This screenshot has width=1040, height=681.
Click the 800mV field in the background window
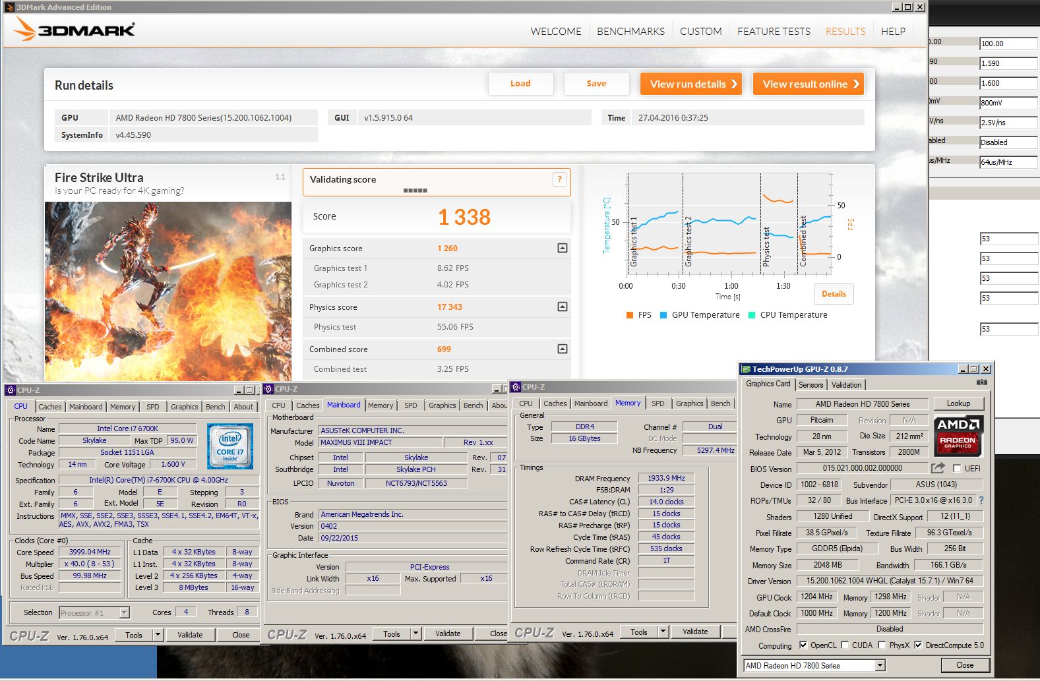1008,103
